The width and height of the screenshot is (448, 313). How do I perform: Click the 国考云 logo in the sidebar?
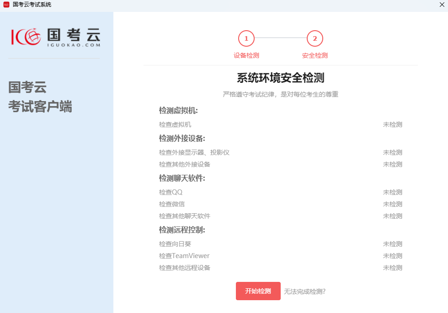coord(56,37)
